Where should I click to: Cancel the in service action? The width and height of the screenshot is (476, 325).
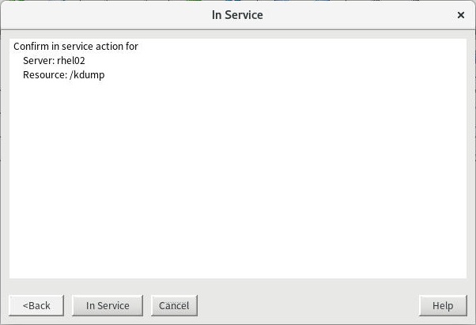click(174, 306)
